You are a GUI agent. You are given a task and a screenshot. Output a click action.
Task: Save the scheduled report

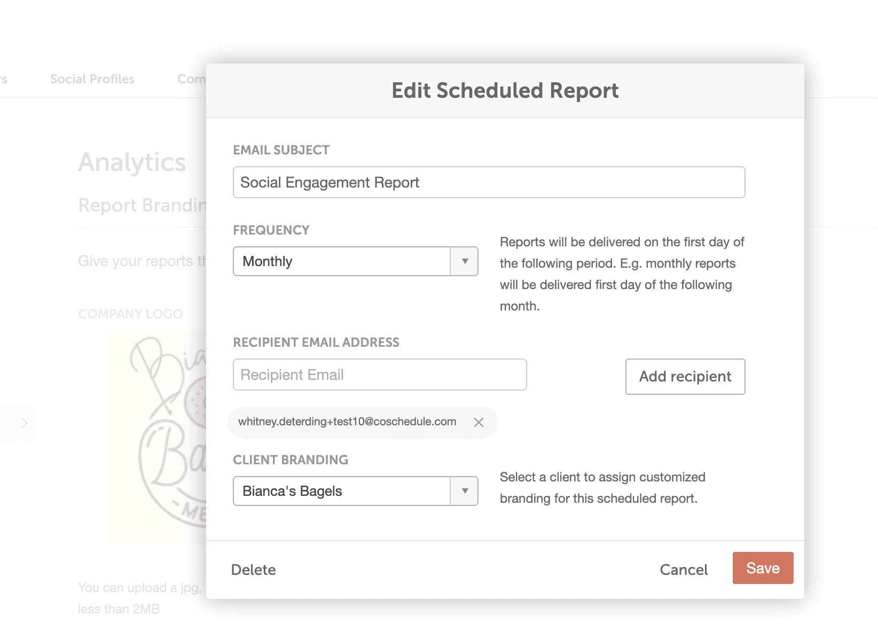pos(763,568)
